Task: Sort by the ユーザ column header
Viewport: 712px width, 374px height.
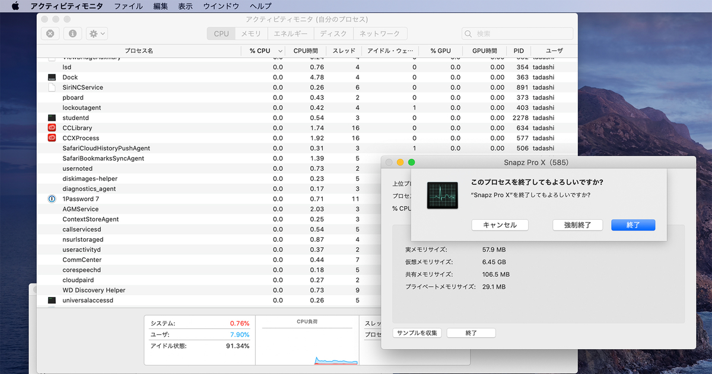Action: (554, 51)
